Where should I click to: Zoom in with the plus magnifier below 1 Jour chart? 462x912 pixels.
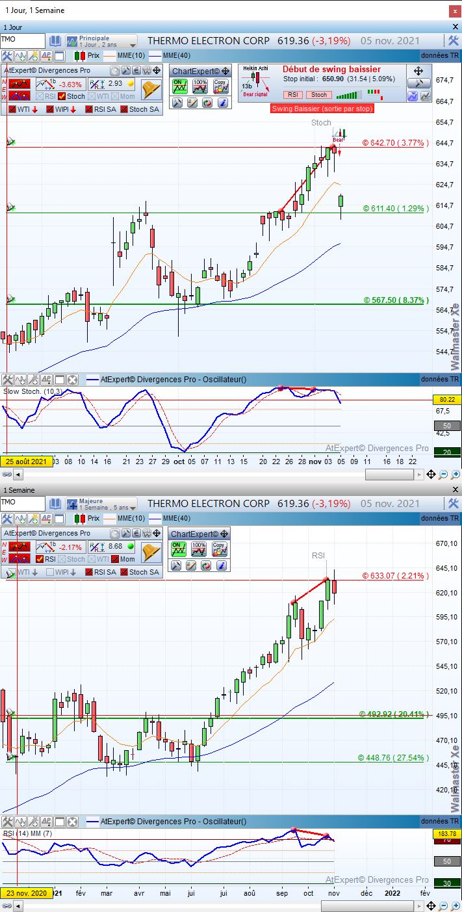point(456,475)
